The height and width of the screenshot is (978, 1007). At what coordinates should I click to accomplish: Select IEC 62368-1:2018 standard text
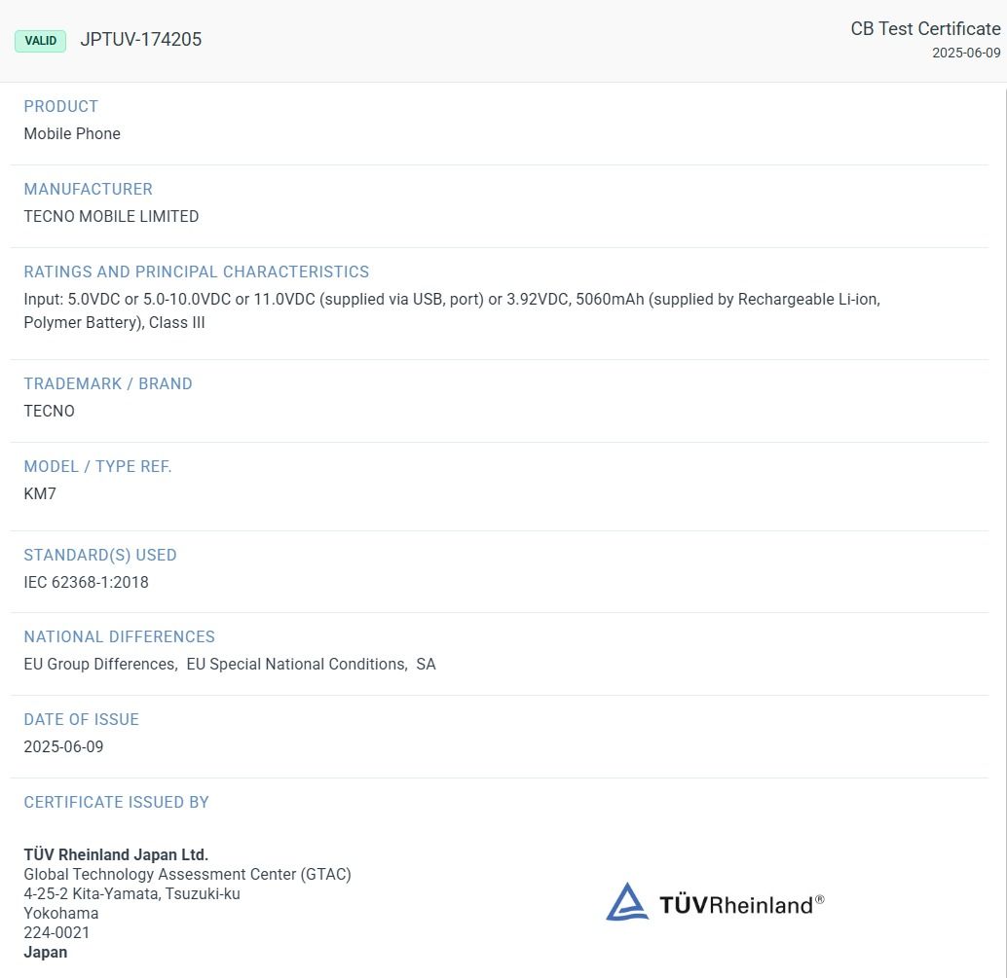click(x=86, y=582)
